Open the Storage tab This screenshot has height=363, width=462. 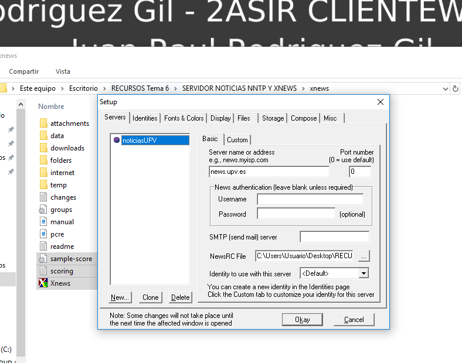273,118
